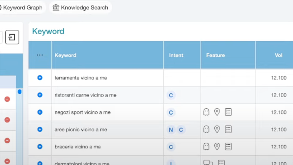Add keyword aree picnic vicino a me
The height and width of the screenshot is (165, 293).
[x=40, y=129]
